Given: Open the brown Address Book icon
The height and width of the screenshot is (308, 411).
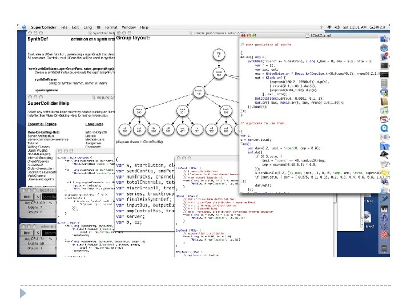Looking at the screenshot, I should pos(384,102).
